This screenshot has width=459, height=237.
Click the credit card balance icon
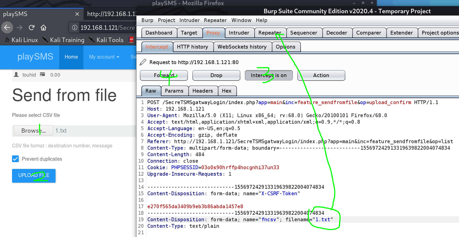[x=42, y=74]
